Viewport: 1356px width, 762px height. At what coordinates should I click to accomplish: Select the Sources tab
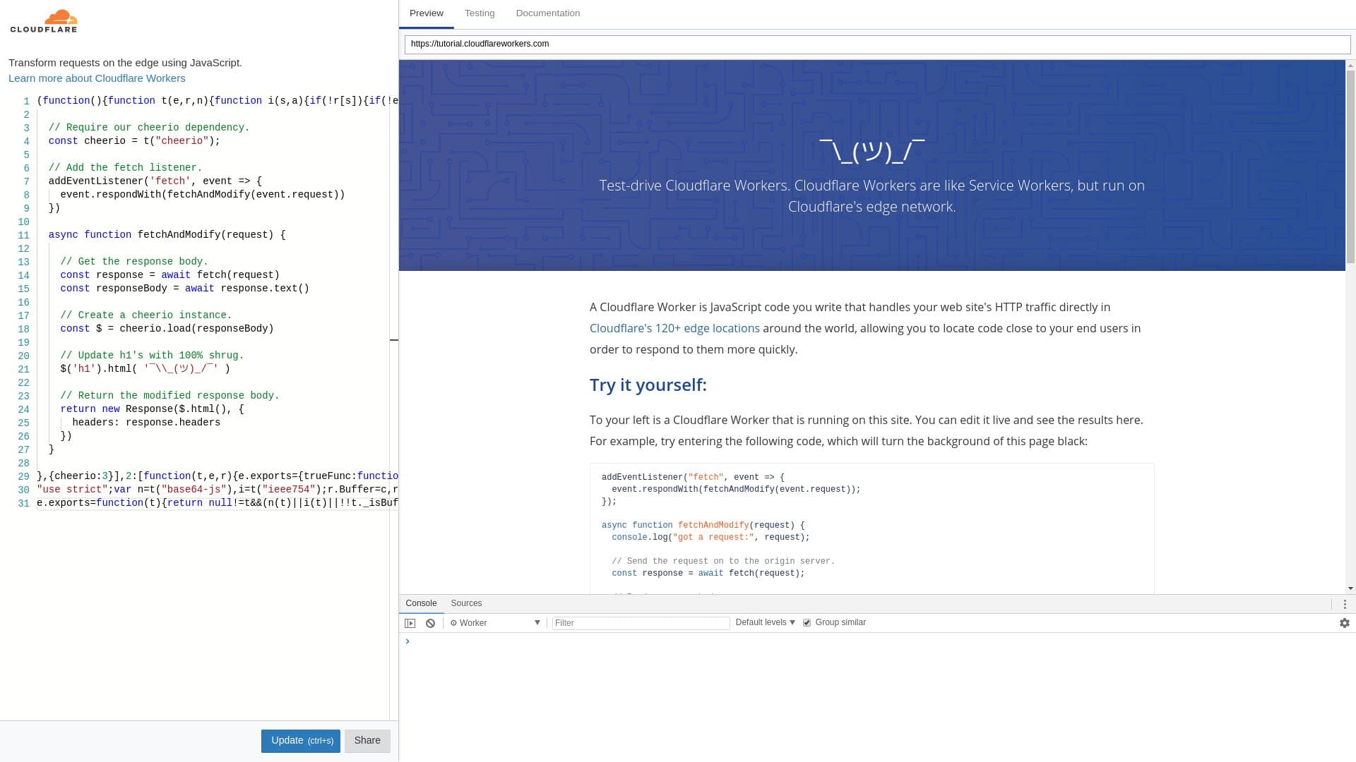(x=466, y=603)
